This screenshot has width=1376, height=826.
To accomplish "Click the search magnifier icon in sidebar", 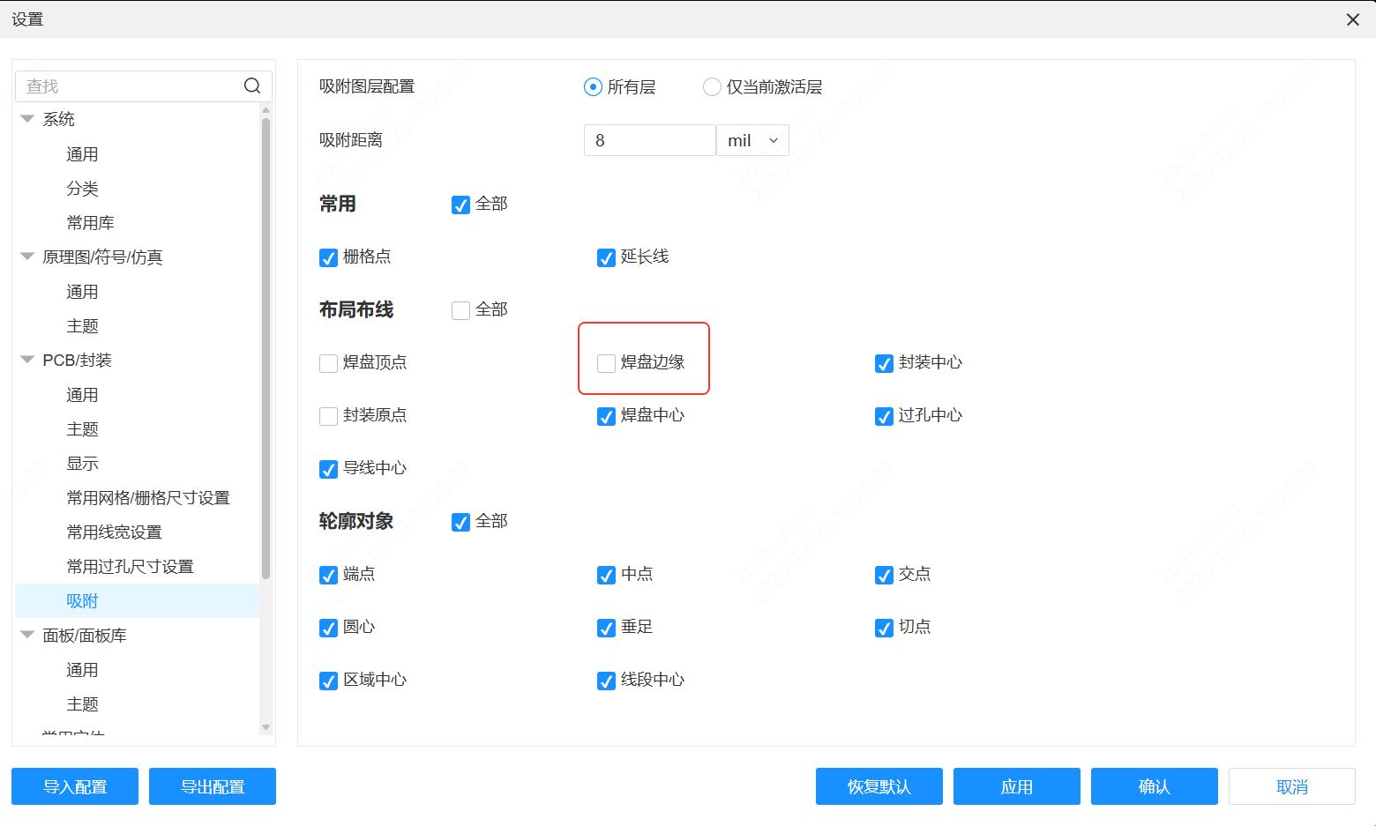I will 252,86.
